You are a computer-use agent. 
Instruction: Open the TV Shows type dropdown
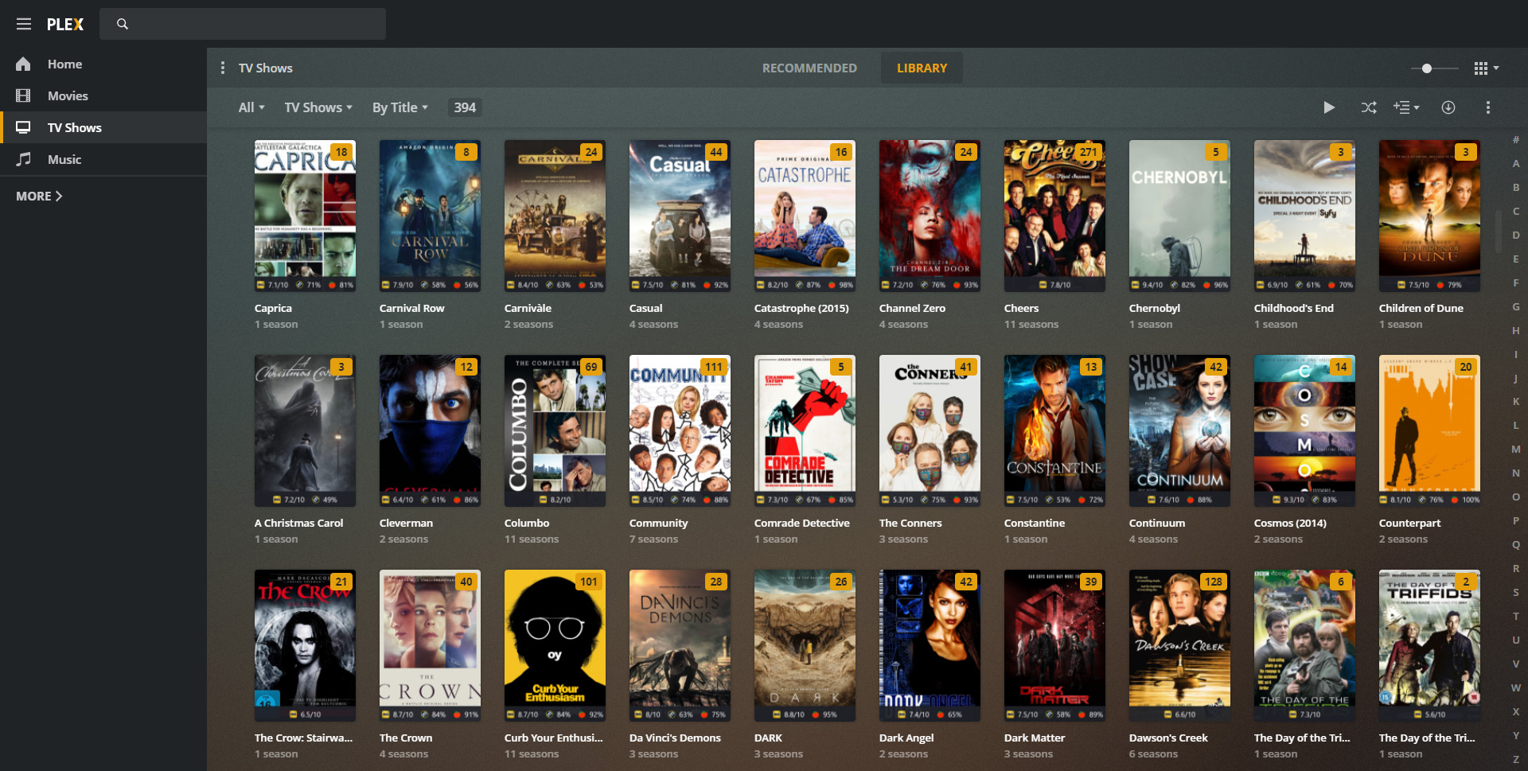318,108
